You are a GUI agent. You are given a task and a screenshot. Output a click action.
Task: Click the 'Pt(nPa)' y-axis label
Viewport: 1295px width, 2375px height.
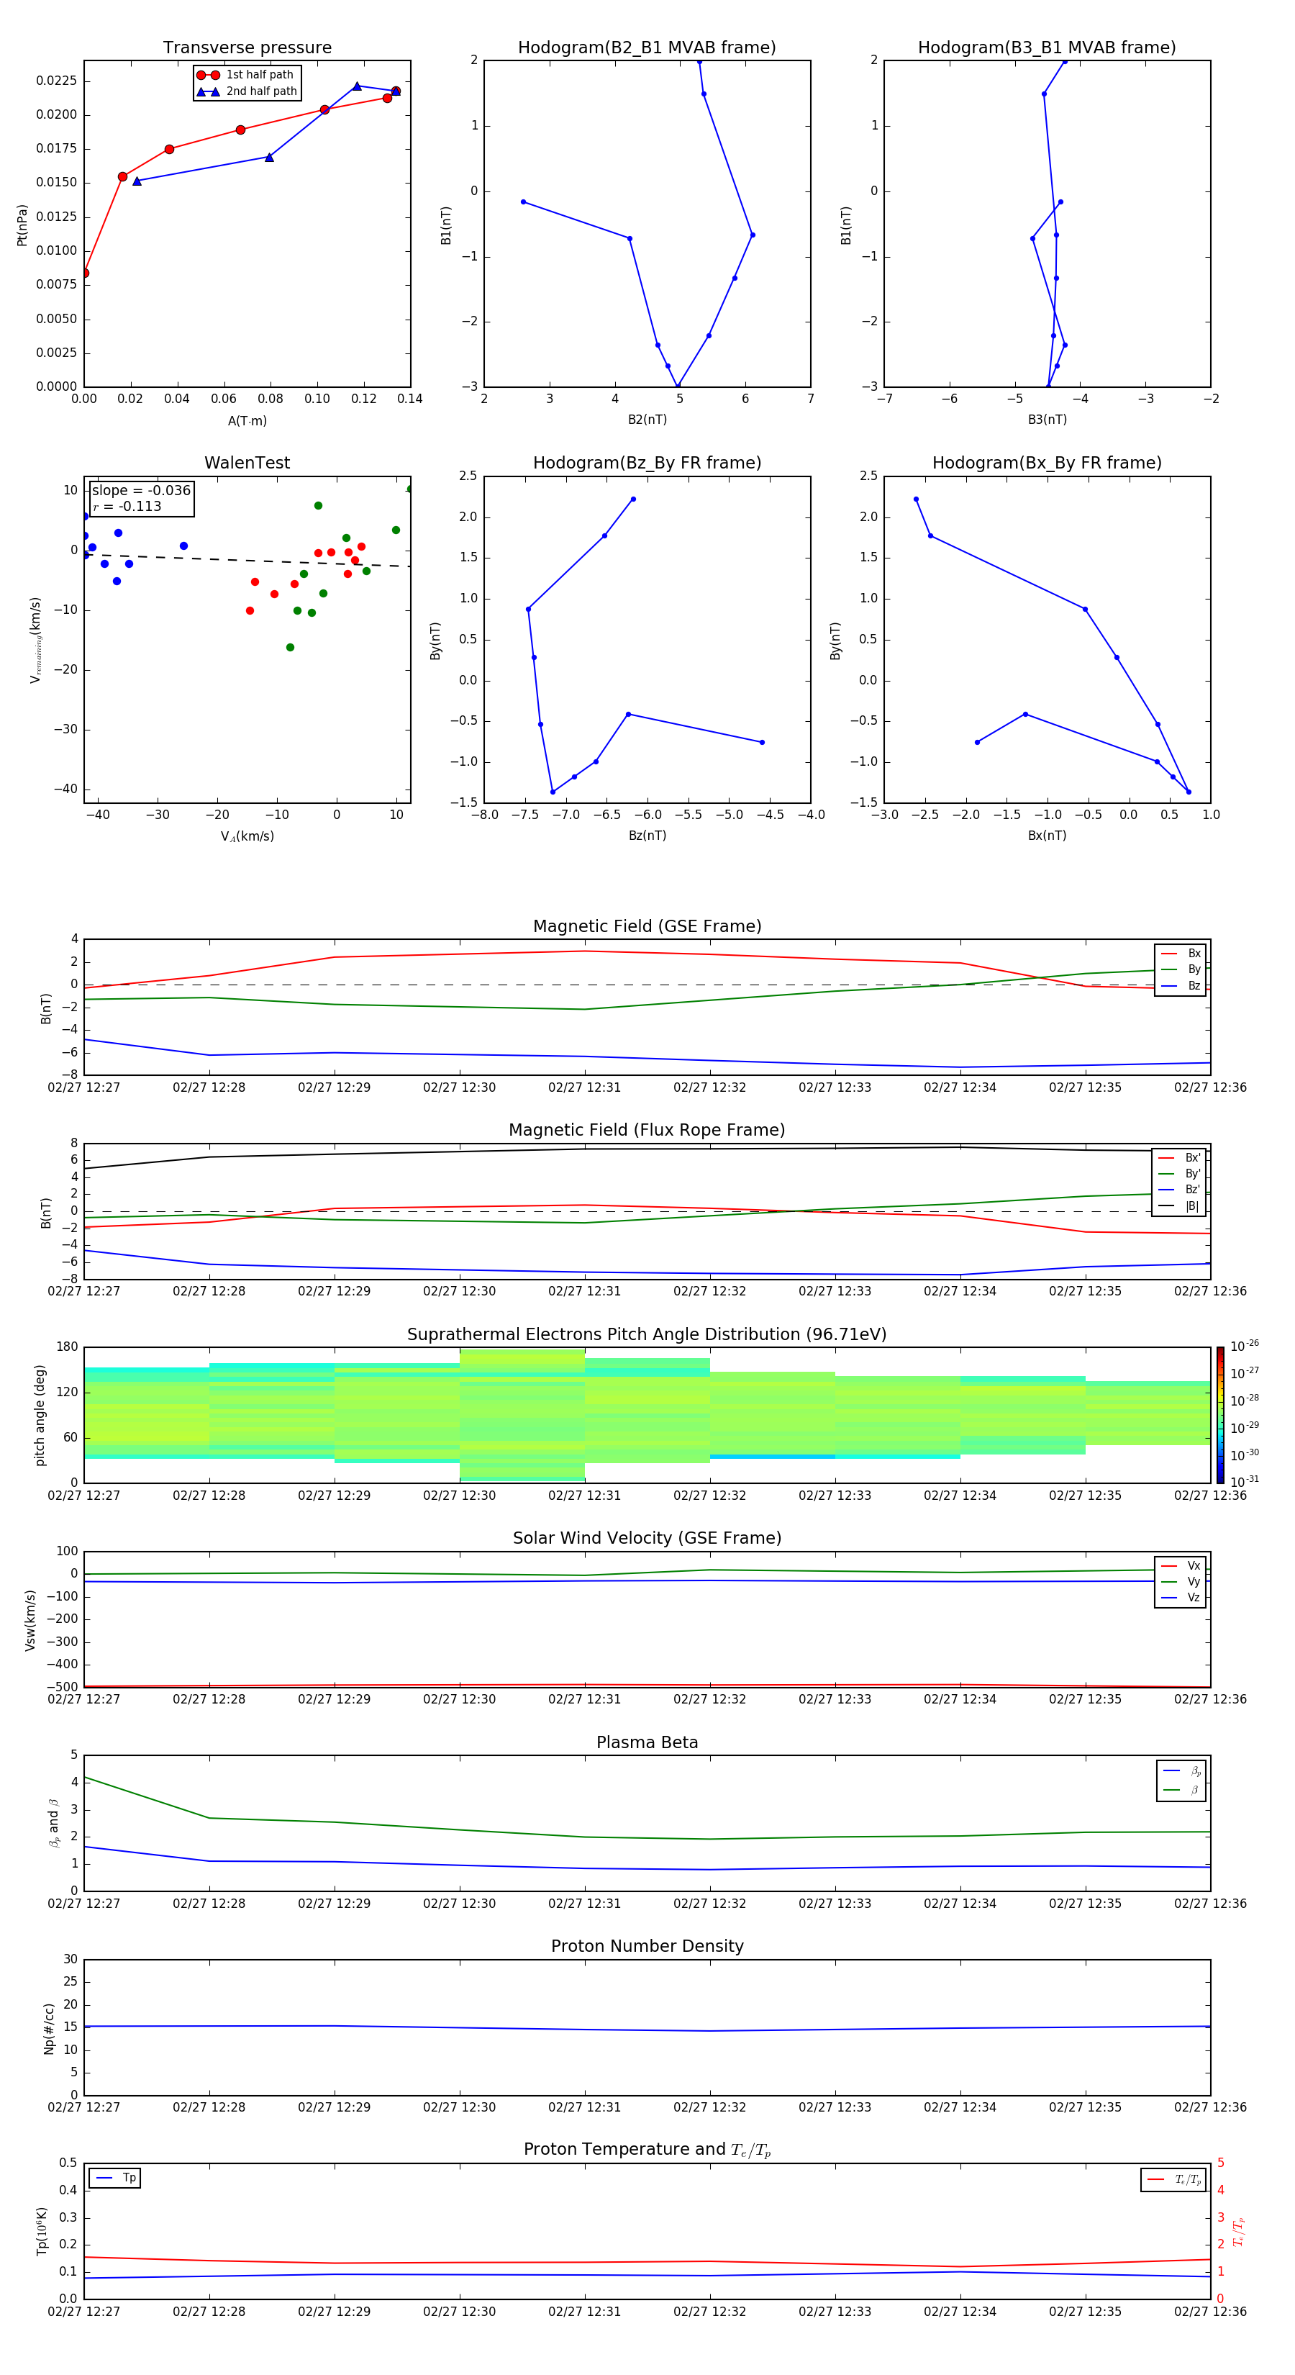(x=22, y=225)
